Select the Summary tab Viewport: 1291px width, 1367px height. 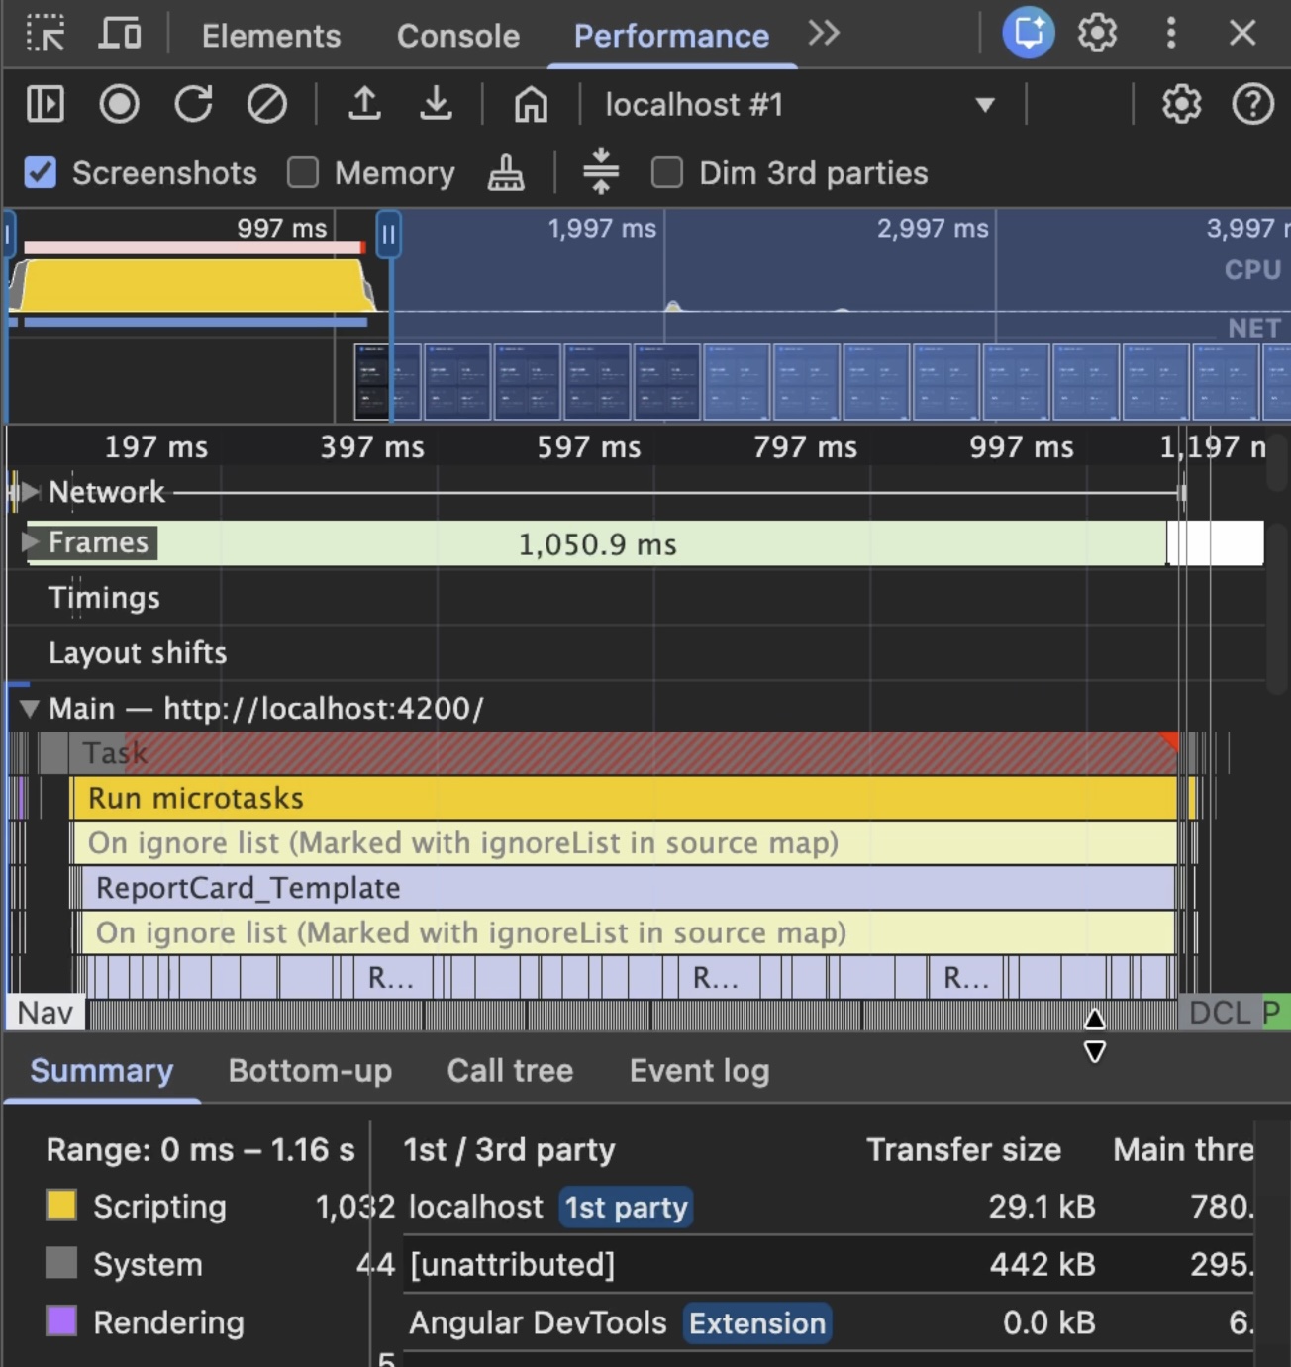pos(102,1070)
